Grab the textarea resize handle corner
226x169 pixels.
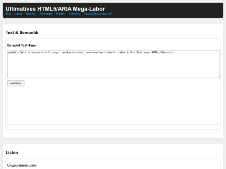point(219,77)
